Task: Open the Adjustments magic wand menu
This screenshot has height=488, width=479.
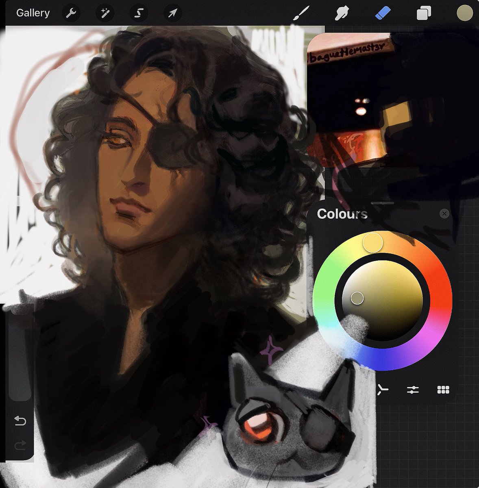Action: pos(105,13)
